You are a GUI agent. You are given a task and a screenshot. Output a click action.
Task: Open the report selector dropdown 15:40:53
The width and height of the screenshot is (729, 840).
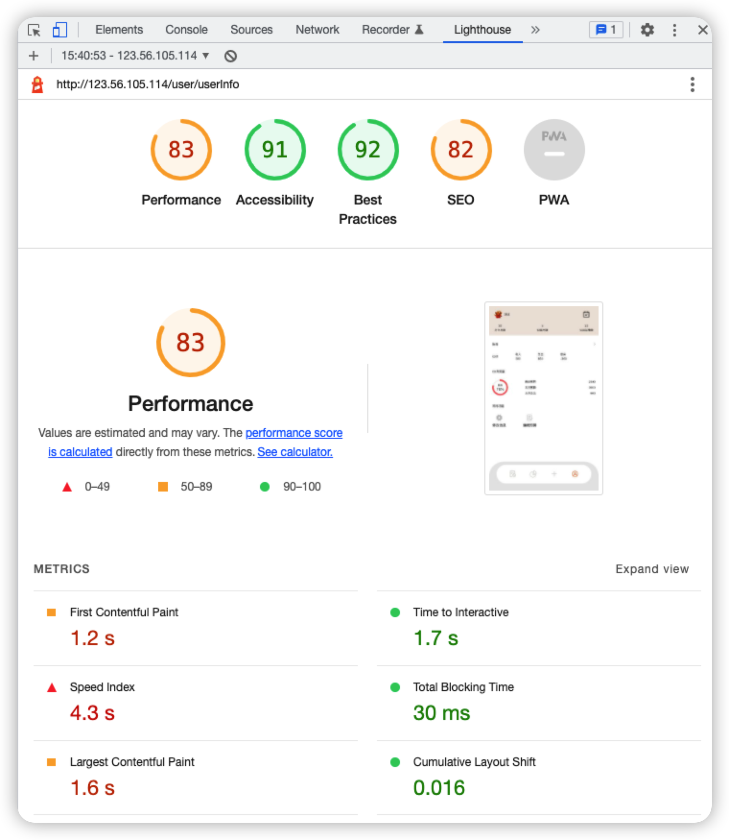pyautogui.click(x=135, y=56)
